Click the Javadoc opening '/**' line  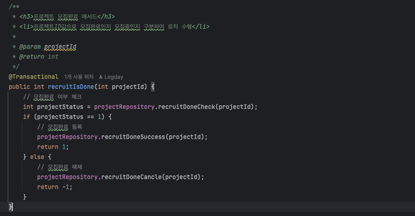pyautogui.click(x=14, y=7)
